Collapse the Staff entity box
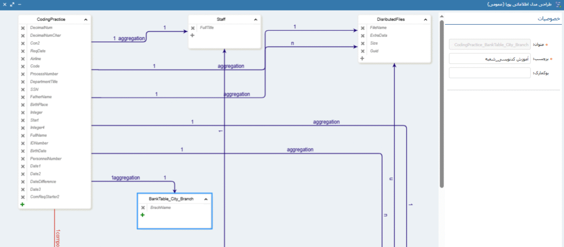 tap(256, 20)
